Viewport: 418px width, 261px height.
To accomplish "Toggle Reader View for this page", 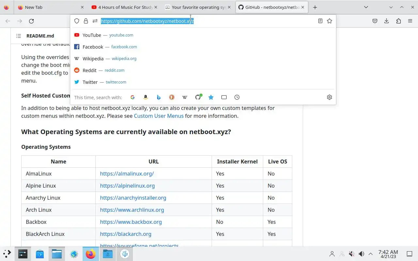I will (320, 21).
